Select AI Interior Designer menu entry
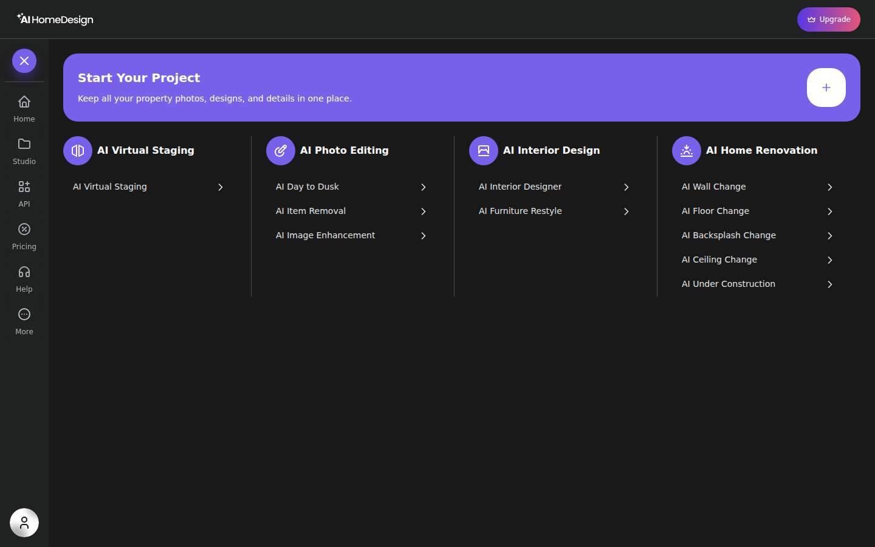 [x=555, y=187]
